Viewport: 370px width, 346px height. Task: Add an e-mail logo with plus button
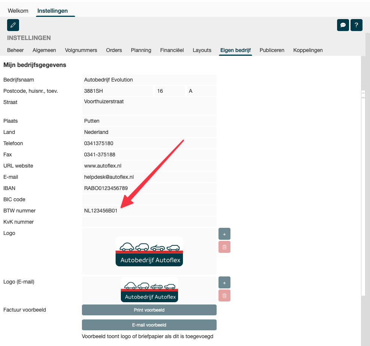224,282
